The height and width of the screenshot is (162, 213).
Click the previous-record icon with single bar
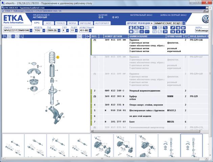(178, 32)
